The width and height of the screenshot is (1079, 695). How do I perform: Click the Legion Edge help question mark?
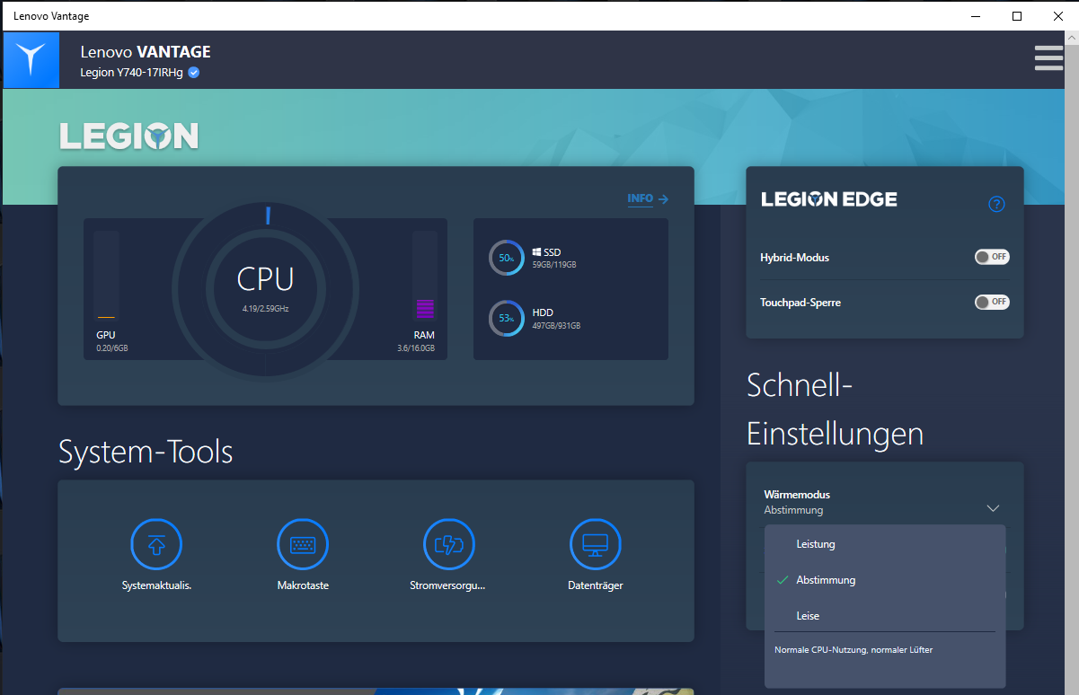996,204
